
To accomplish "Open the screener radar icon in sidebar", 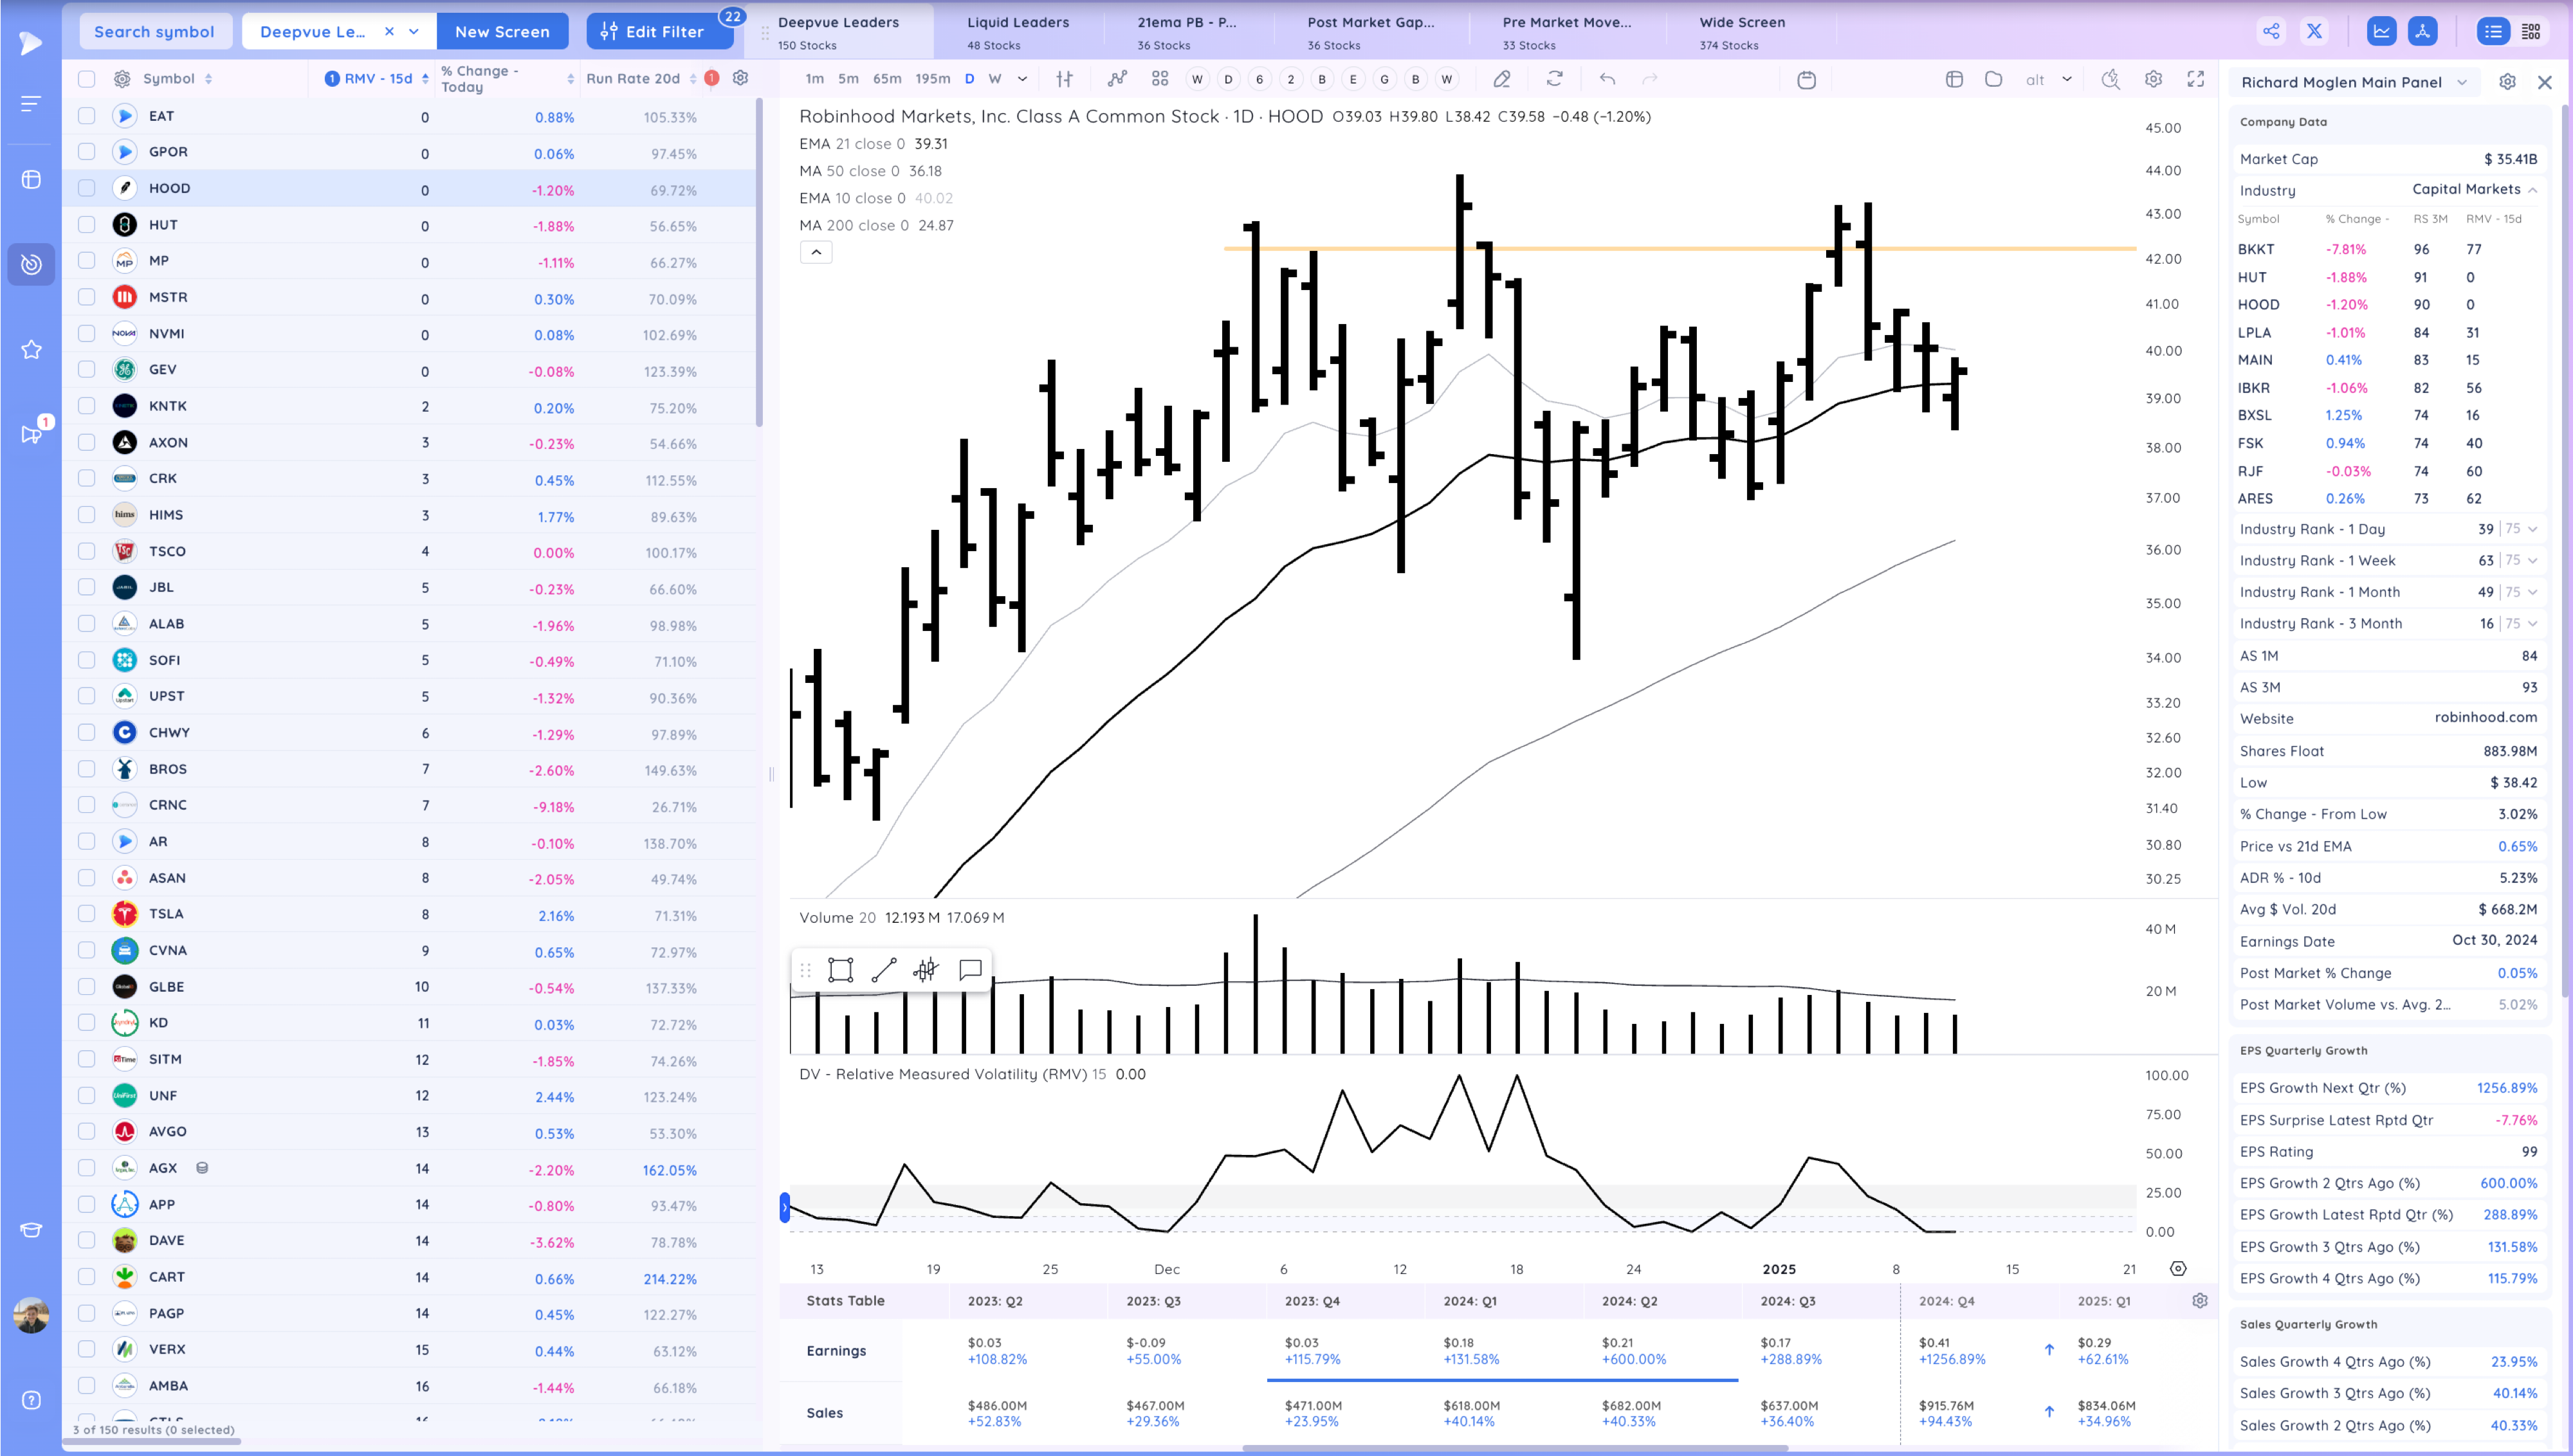I will pyautogui.click(x=31, y=264).
